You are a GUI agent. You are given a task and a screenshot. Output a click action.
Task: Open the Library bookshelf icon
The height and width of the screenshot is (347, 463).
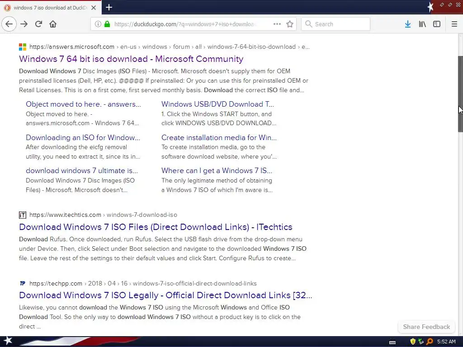click(422, 24)
